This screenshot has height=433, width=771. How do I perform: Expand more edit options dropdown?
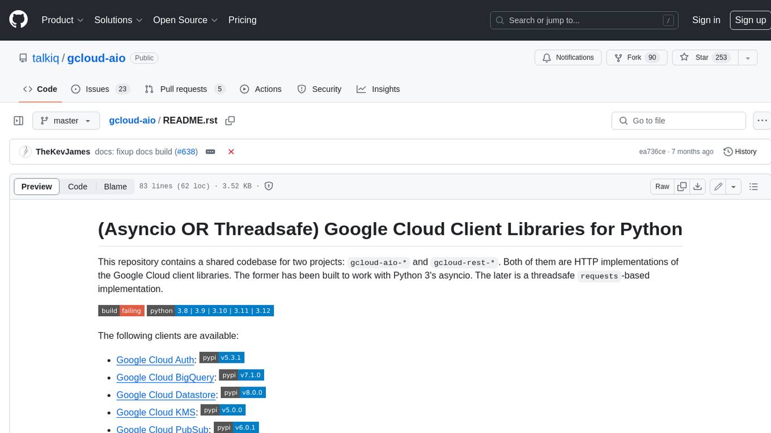(734, 186)
